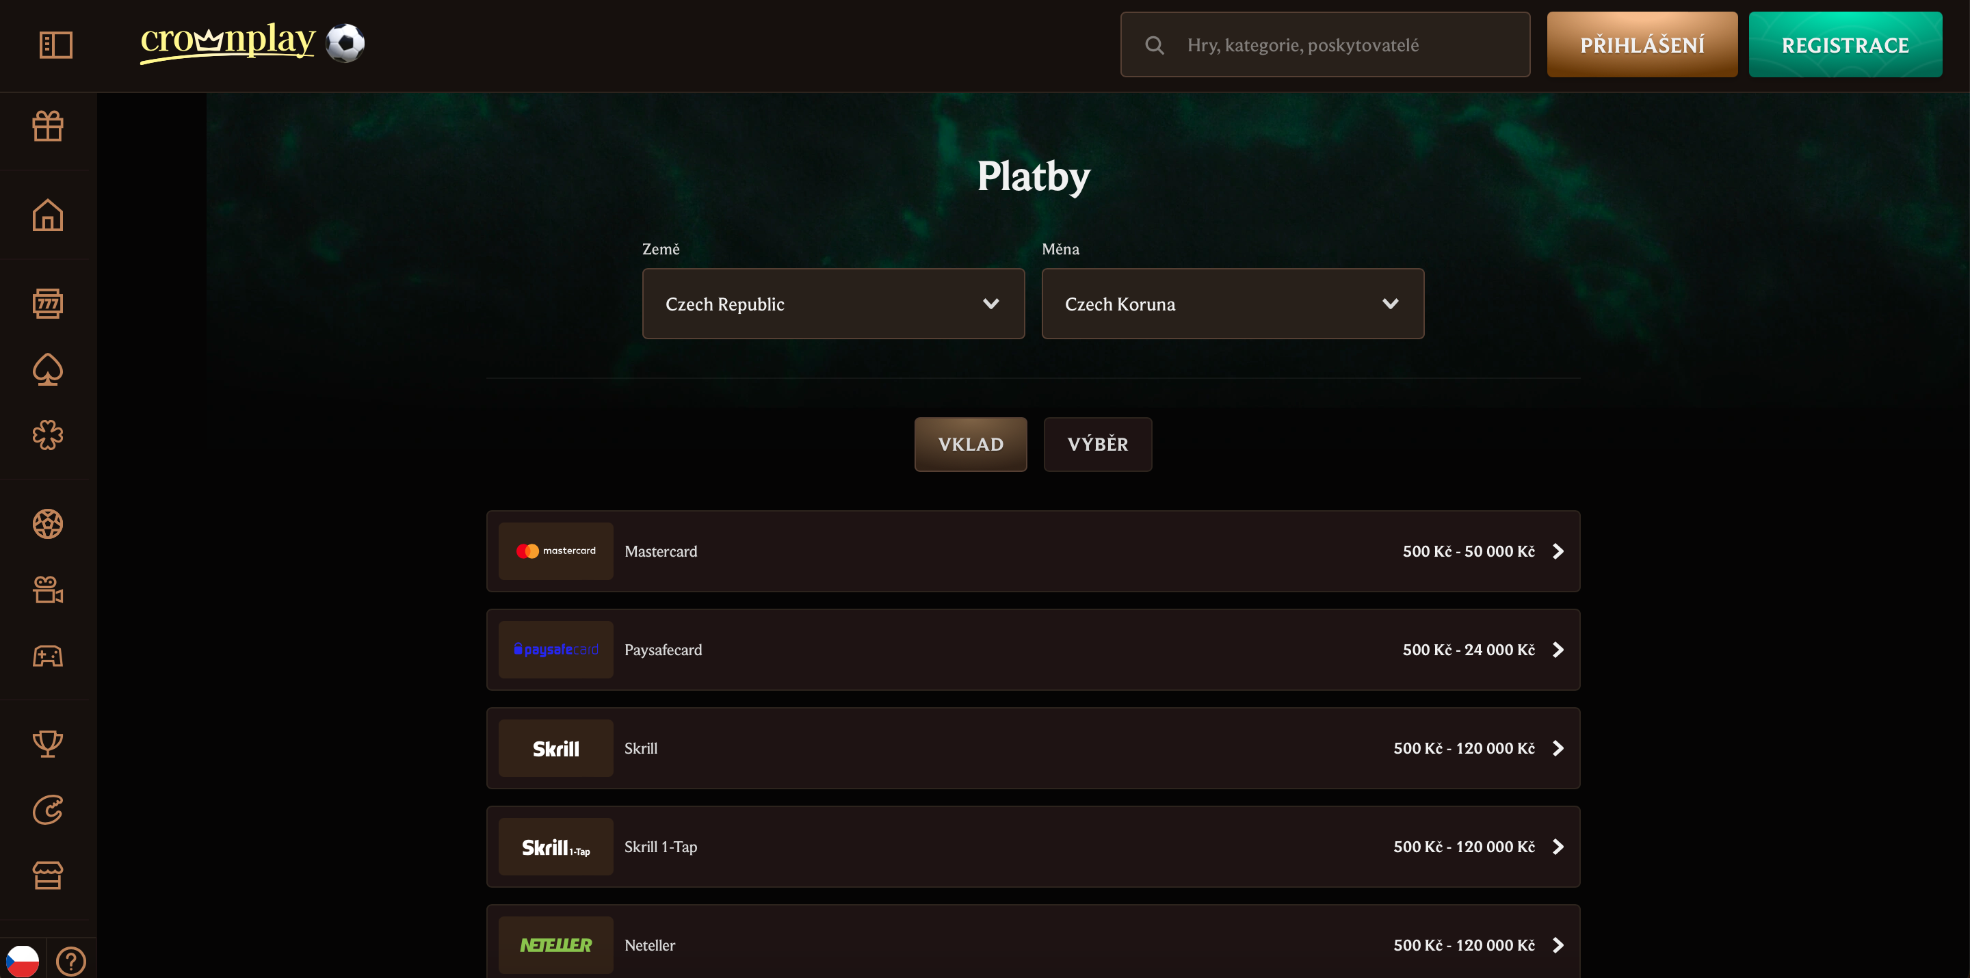Click the Mastercard logo tile
The width and height of the screenshot is (1970, 978).
pyautogui.click(x=556, y=551)
